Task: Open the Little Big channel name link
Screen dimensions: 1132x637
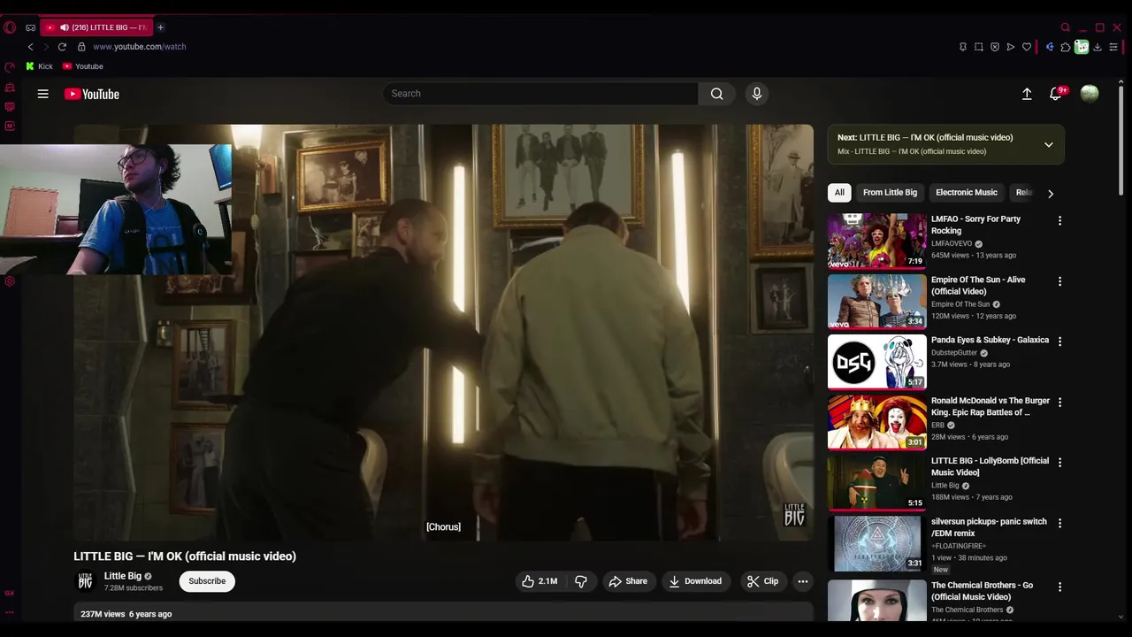Action: click(123, 576)
